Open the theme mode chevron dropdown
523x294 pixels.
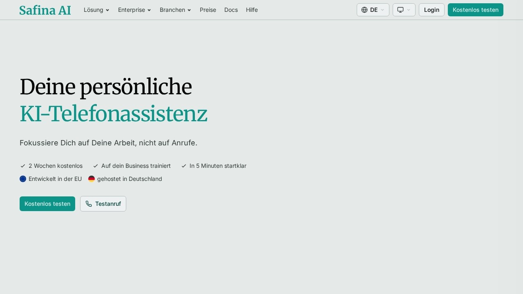click(x=409, y=10)
